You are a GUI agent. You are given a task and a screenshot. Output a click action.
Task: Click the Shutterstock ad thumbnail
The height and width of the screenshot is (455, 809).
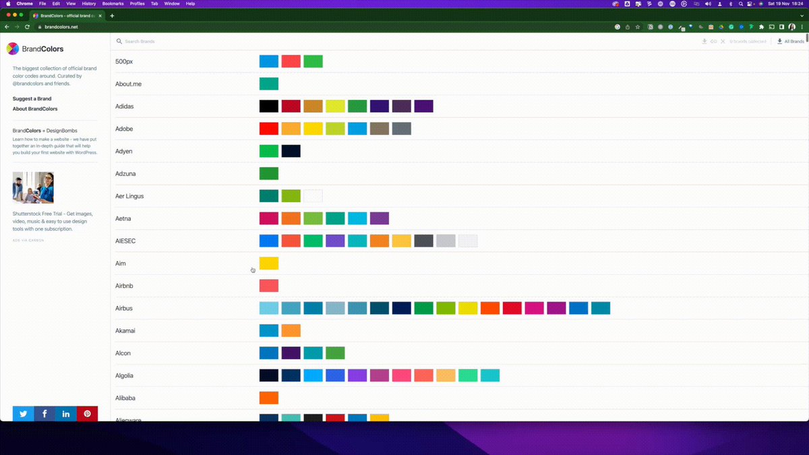[x=33, y=187]
